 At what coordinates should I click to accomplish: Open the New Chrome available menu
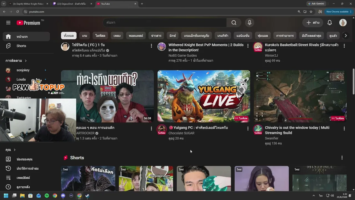coord(339,12)
